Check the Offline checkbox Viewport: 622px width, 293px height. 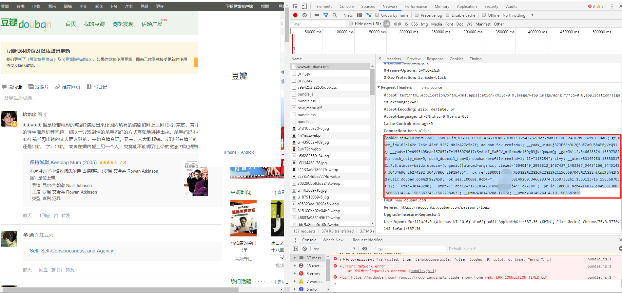(x=484, y=15)
